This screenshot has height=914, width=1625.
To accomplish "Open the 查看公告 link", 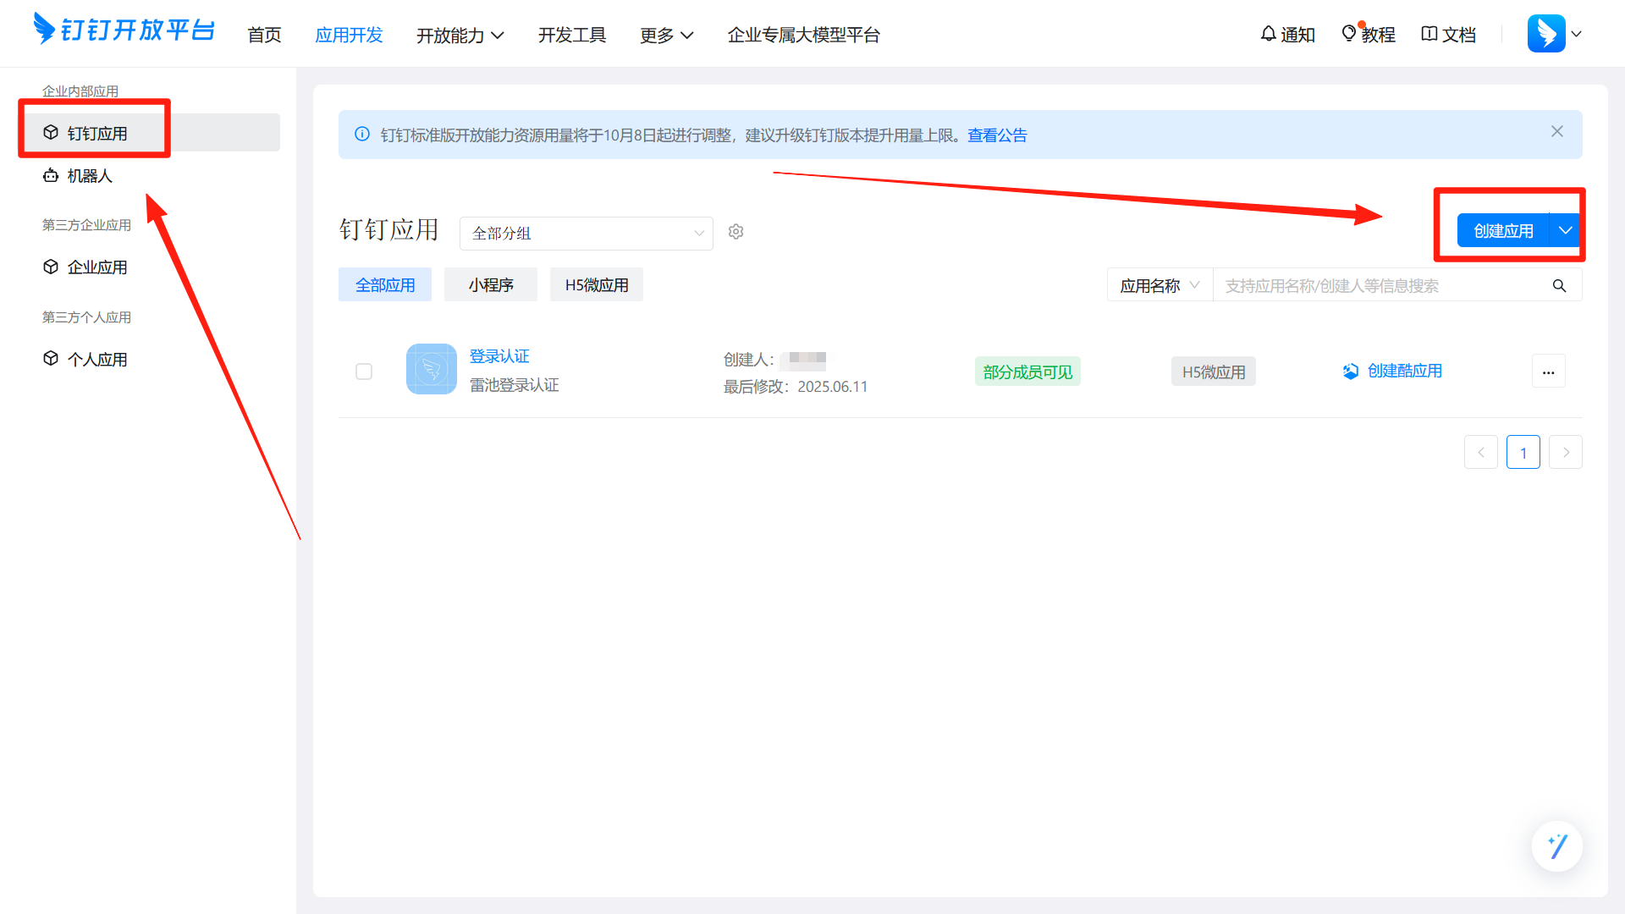I will (x=997, y=135).
